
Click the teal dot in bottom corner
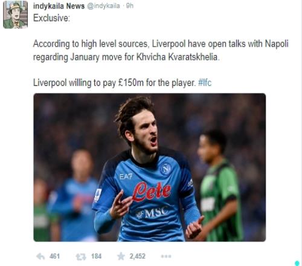coord(297,263)
